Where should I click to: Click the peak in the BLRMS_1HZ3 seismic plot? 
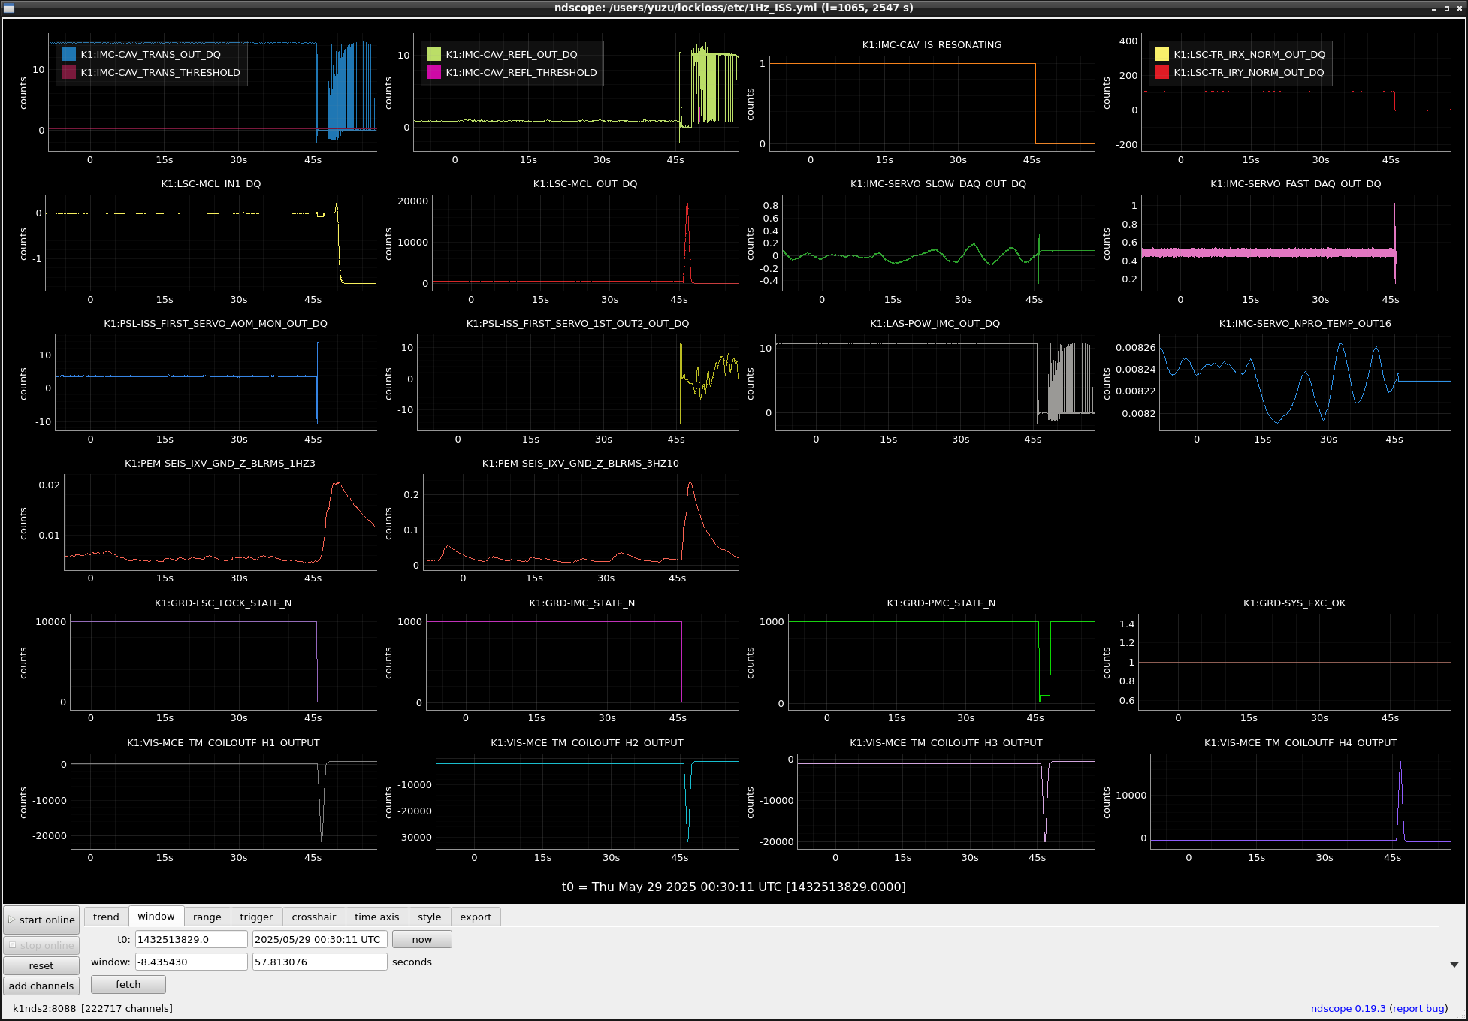[337, 485]
